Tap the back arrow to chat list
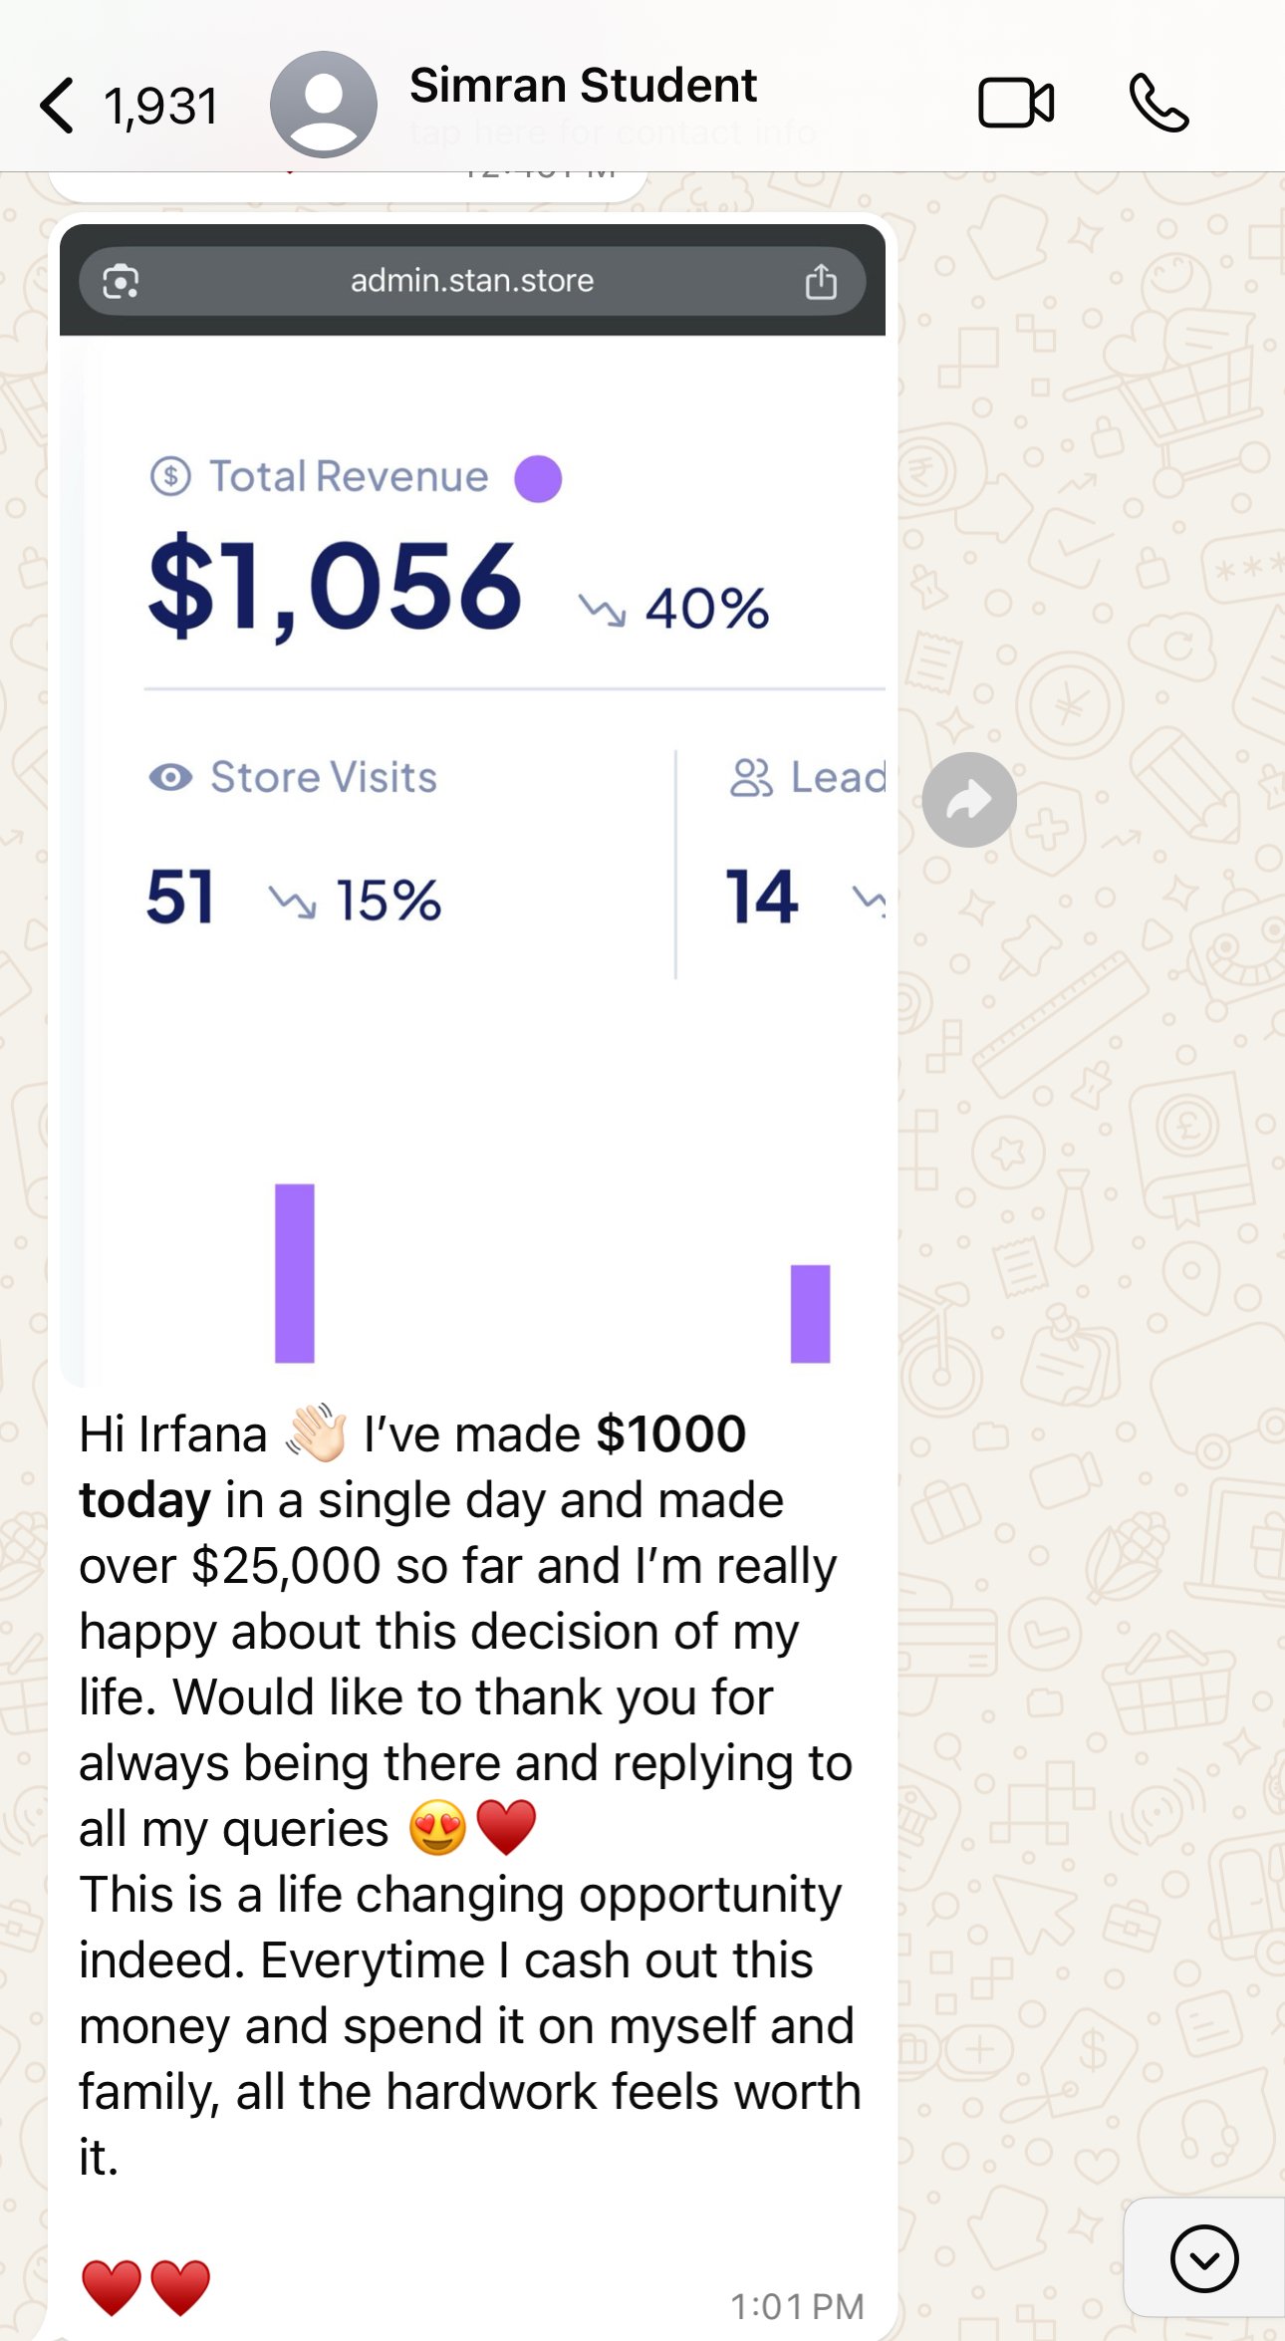1285x2341 pixels. 57,105
